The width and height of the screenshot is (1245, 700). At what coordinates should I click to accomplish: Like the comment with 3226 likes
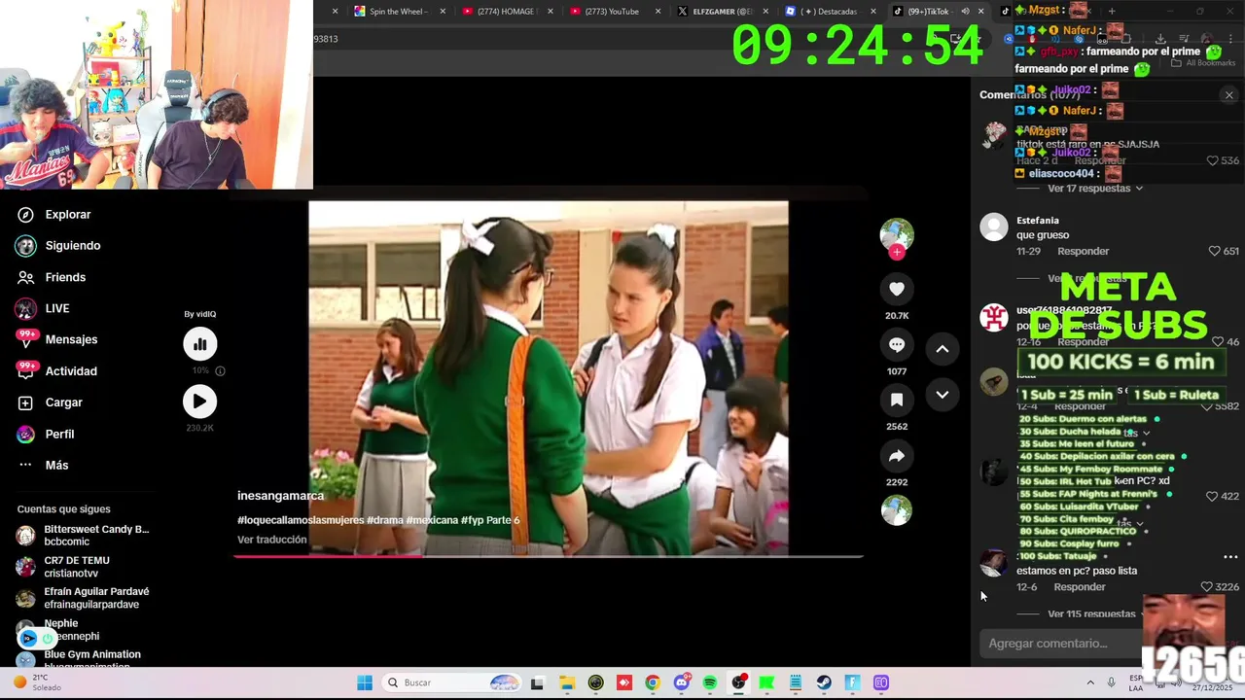(1220, 587)
